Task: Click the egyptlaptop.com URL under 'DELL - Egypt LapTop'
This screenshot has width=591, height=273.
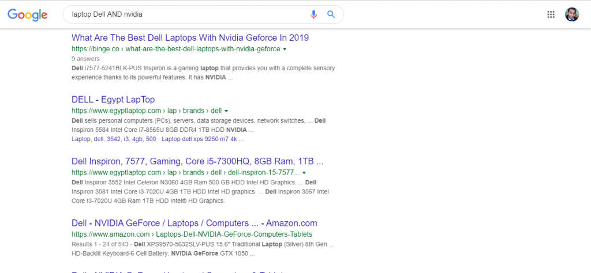Action: coord(147,111)
